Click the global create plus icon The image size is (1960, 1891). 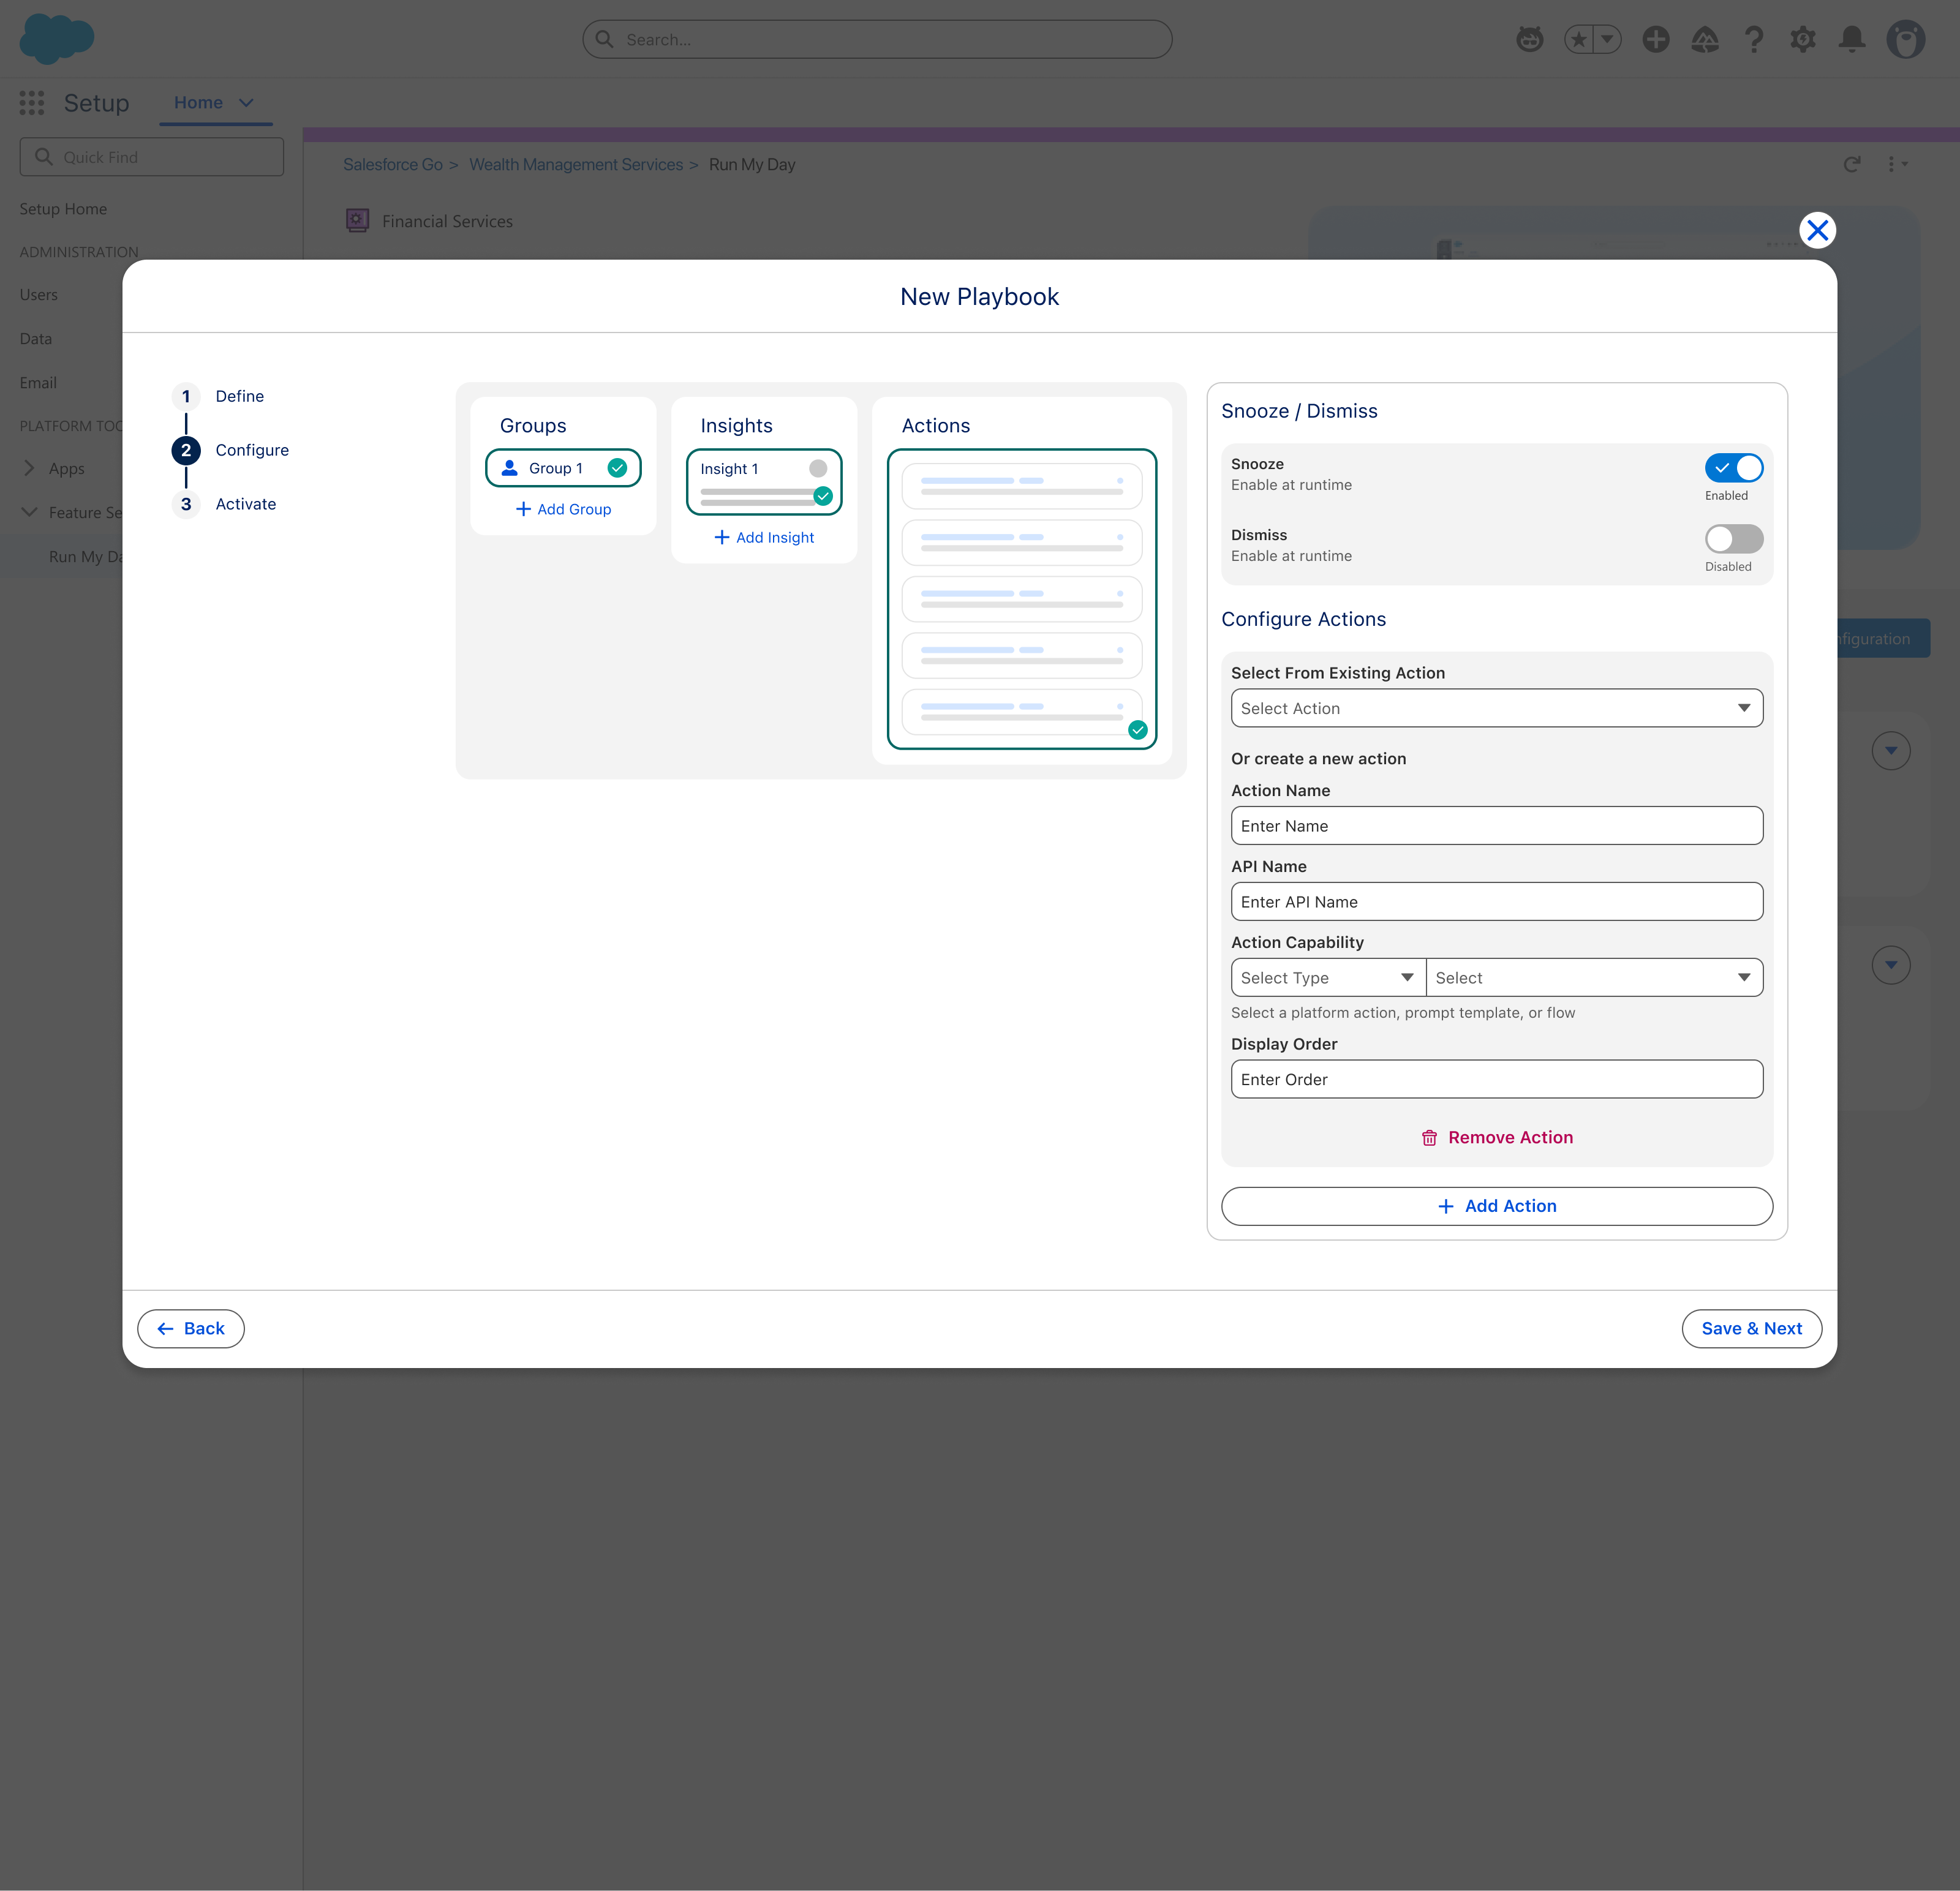click(1656, 39)
